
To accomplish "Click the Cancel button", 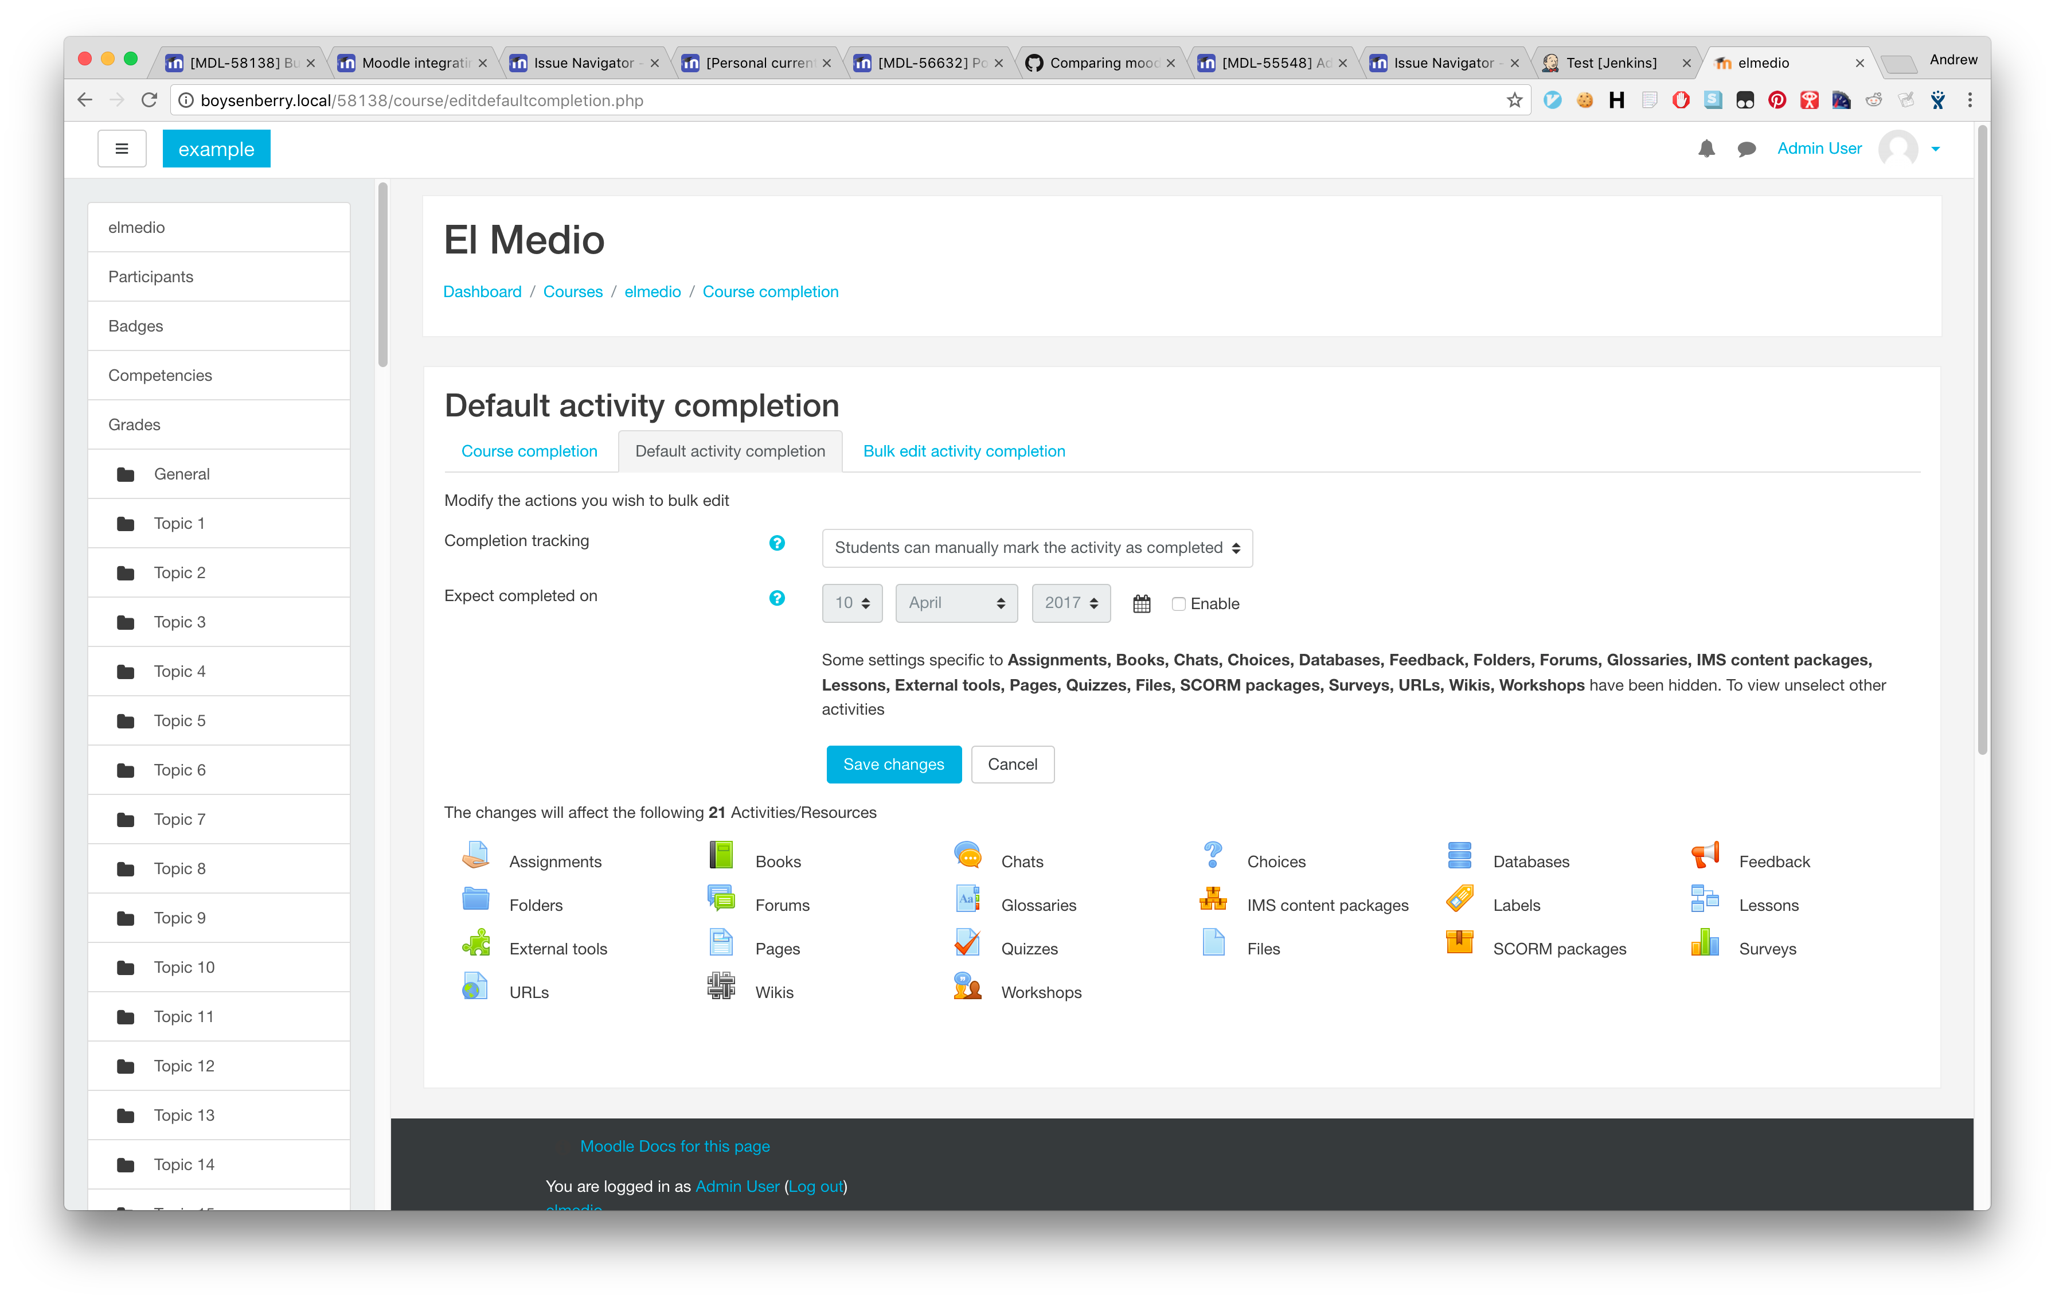I will pyautogui.click(x=1012, y=764).
